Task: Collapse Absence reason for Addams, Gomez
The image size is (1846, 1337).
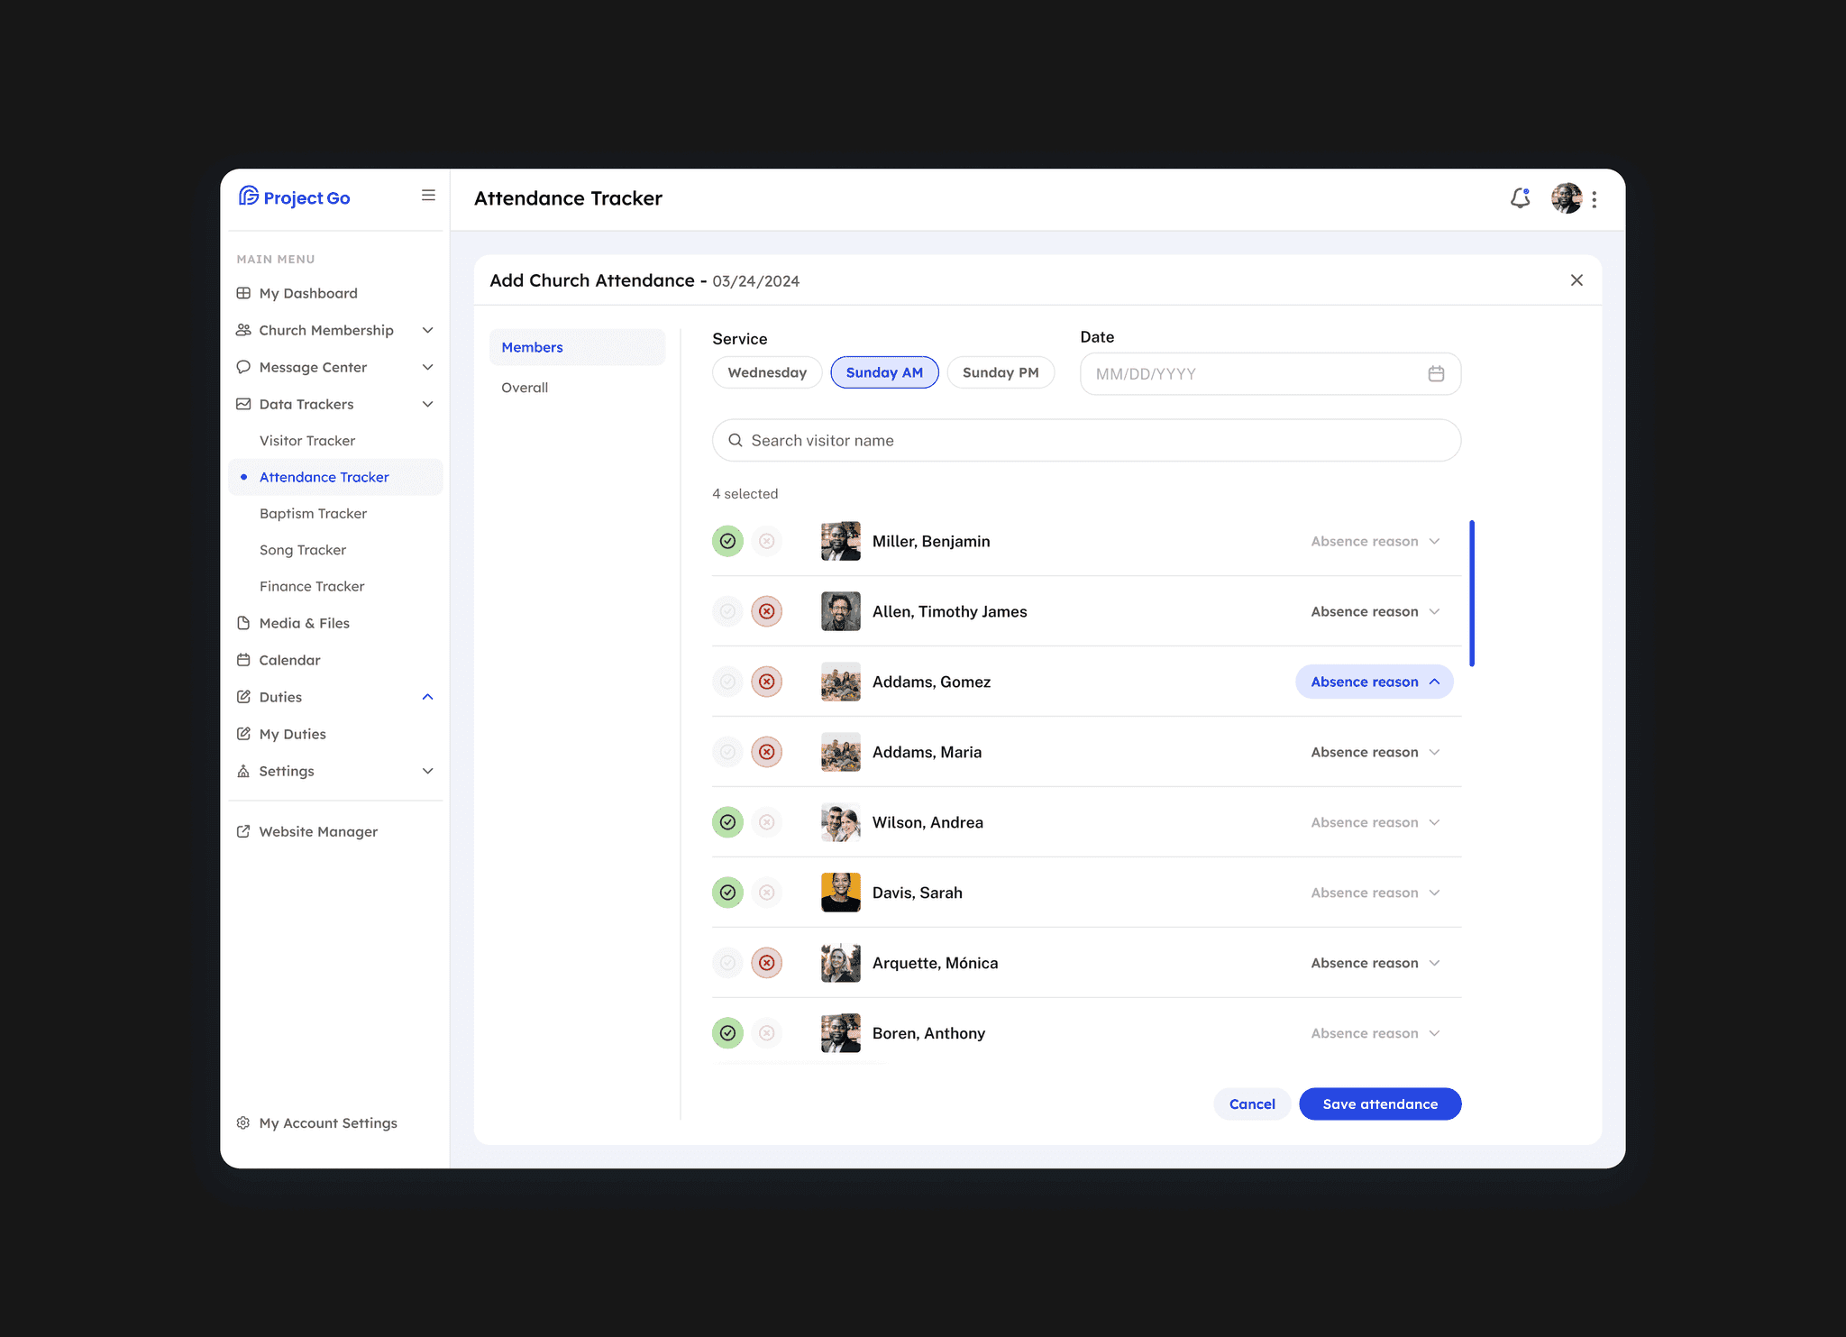Action: (x=1375, y=682)
